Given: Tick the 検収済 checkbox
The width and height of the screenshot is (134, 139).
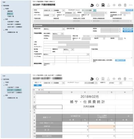Looking at the screenshot, I should pyautogui.click(x=104, y=39).
